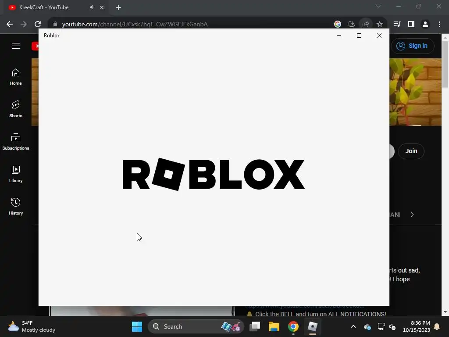Viewport: 449px width, 337px height.
Task: Open Shorts in the YouTube sidebar
Action: [x=16, y=109]
